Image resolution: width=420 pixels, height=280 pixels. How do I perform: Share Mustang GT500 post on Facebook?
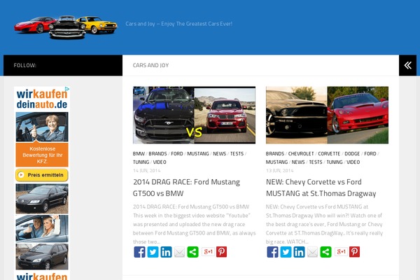coord(139,252)
